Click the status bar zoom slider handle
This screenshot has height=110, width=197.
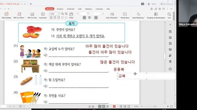click(155, 106)
